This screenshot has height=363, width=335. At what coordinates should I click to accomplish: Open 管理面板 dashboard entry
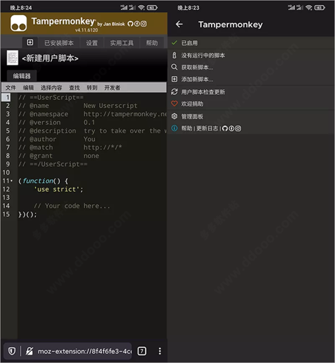(251, 116)
